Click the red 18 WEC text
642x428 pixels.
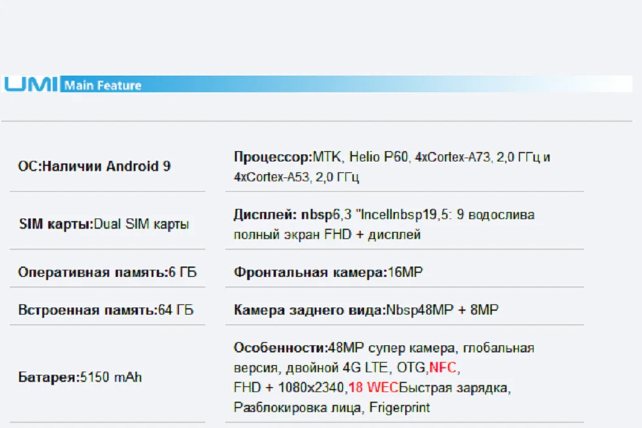point(374,388)
